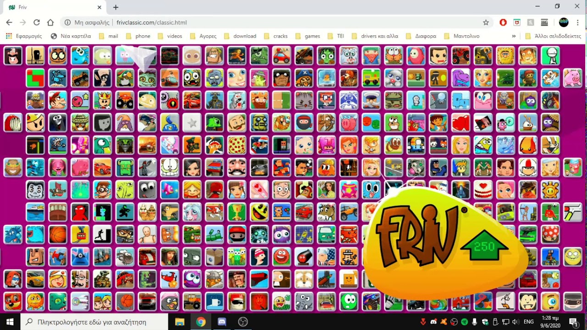
Task: Open the Chrome profile avatar
Action: [564, 22]
